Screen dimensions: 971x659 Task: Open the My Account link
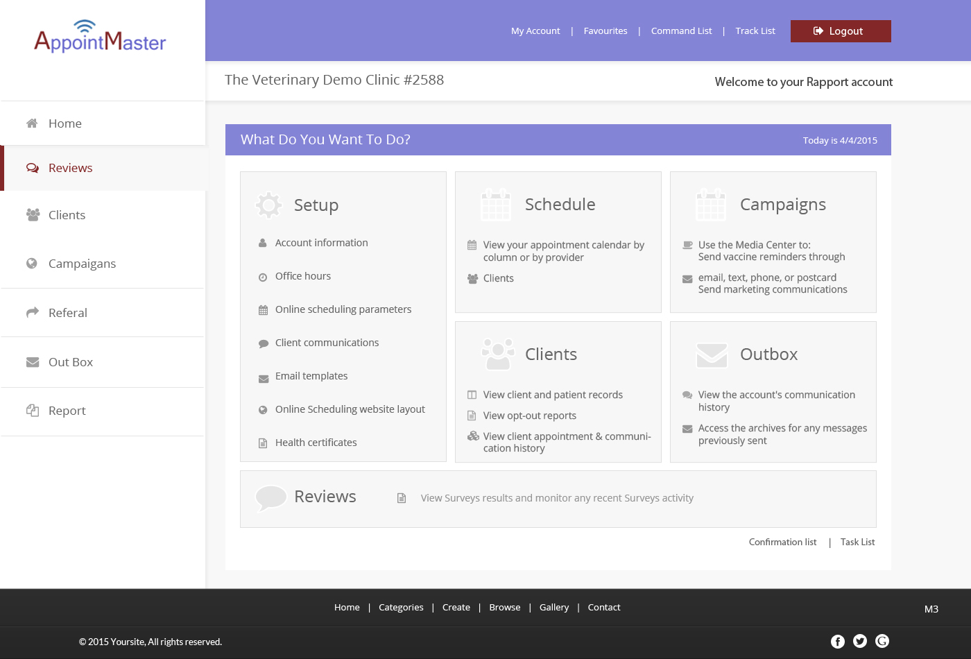pos(535,31)
